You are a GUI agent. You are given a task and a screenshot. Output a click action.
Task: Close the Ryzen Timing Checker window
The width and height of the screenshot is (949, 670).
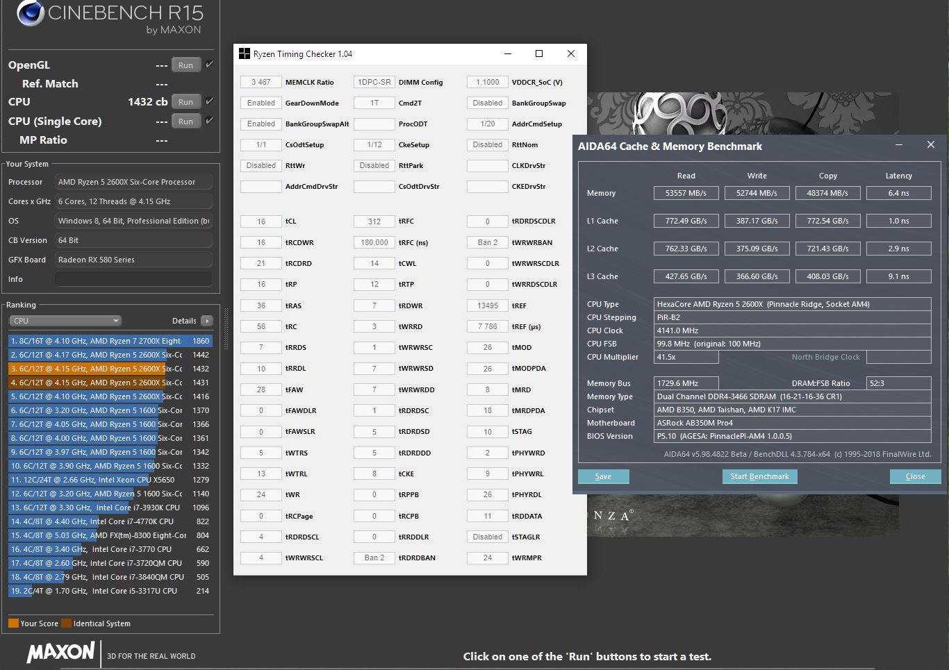tap(571, 53)
